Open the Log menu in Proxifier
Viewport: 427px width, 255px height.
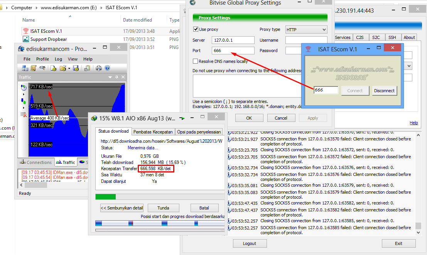pyautogui.click(x=58, y=59)
